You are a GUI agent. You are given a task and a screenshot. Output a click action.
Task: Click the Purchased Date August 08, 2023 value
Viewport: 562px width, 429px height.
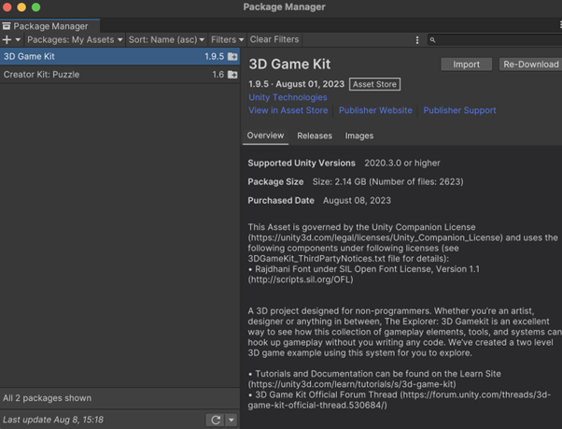click(x=357, y=201)
